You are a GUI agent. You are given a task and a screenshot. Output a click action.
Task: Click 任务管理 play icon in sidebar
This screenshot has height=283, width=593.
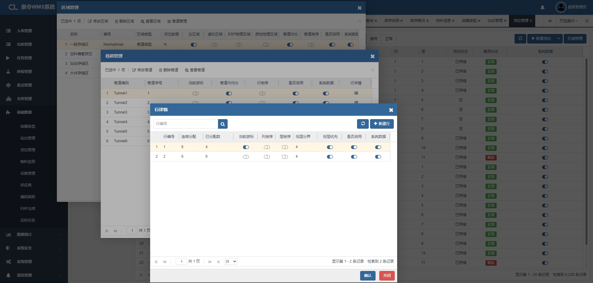[x=8, y=58]
